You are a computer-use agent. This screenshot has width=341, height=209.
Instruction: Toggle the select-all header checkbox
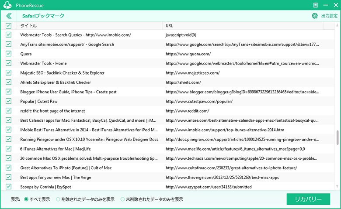tap(8, 26)
